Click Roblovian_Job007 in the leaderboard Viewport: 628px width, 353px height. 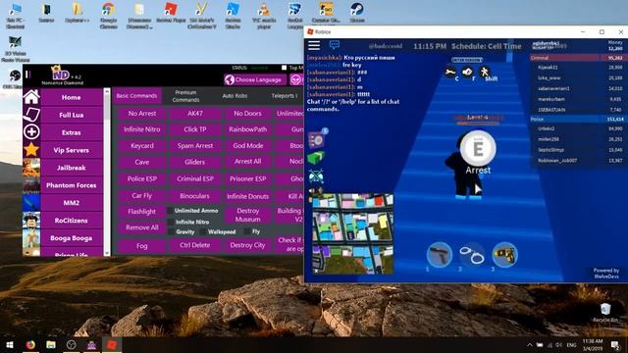[557, 160]
